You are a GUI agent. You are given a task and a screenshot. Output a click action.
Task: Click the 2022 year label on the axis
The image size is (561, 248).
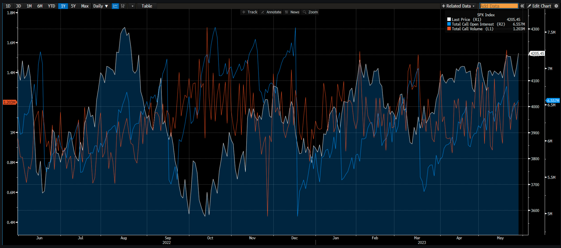coord(166,242)
